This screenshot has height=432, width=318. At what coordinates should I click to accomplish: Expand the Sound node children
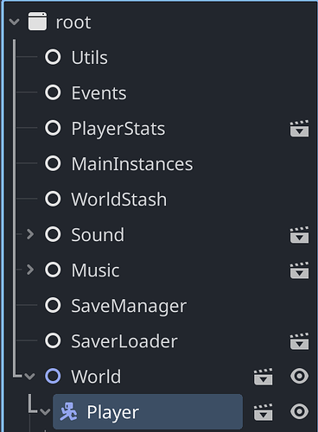30,234
